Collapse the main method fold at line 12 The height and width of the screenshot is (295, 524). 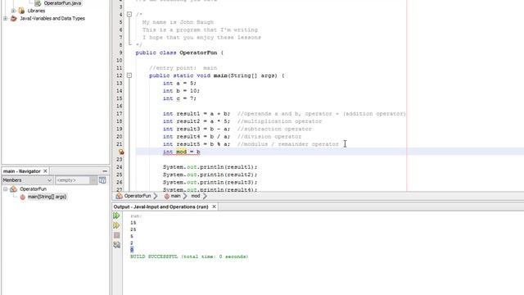pyautogui.click(x=129, y=75)
